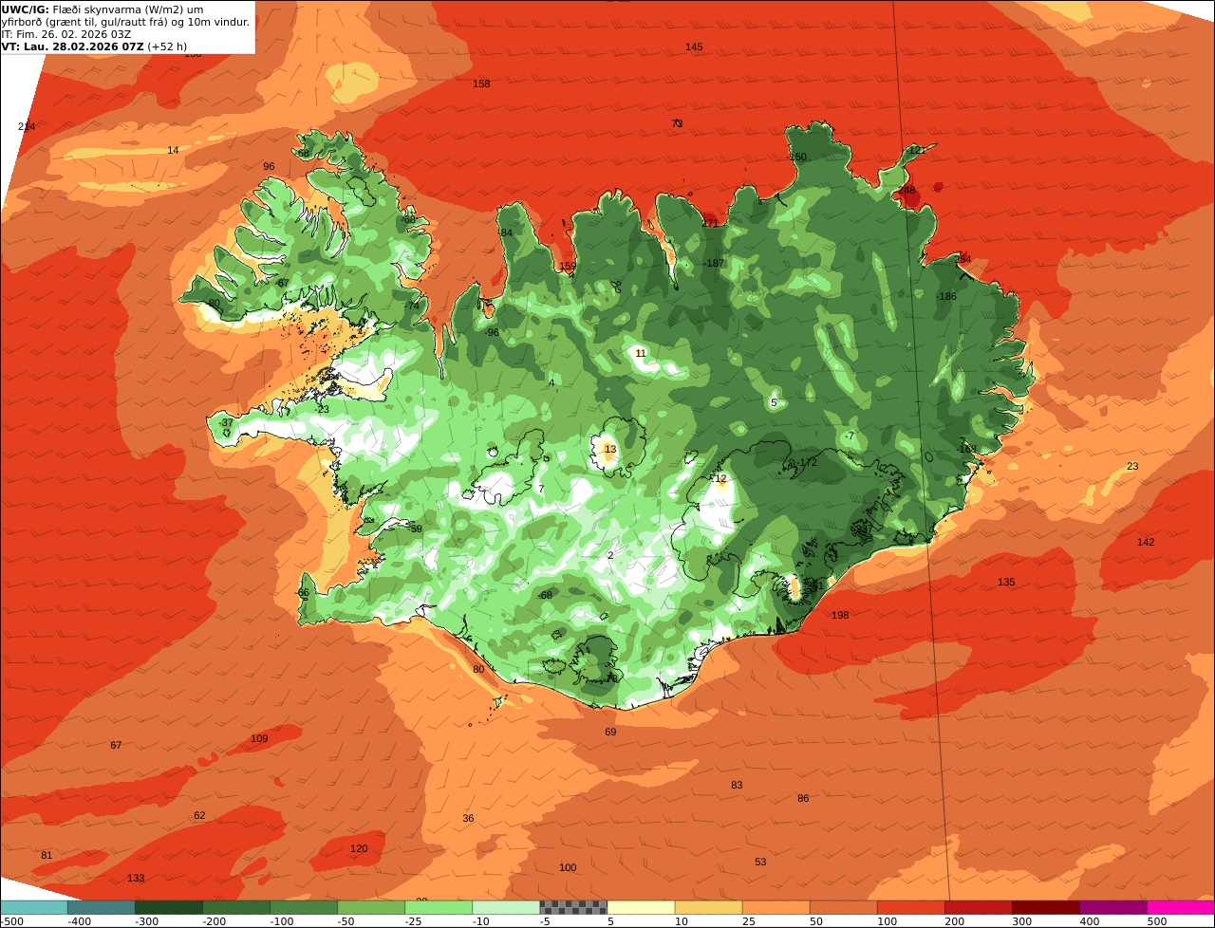Click the map value '142' over the sea
1215x928 pixels.
tap(1146, 542)
